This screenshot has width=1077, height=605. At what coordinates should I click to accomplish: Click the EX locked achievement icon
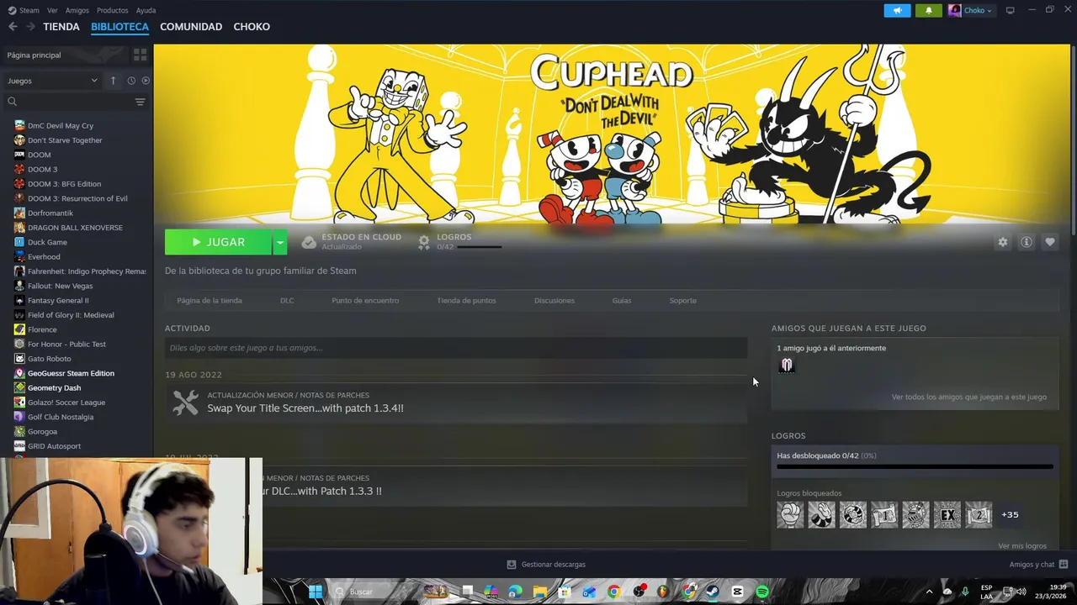pyautogui.click(x=947, y=514)
